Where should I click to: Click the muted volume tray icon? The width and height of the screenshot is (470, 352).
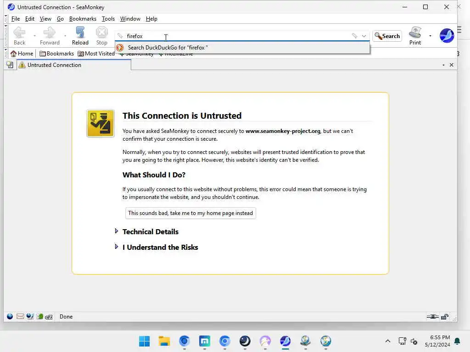point(414,341)
